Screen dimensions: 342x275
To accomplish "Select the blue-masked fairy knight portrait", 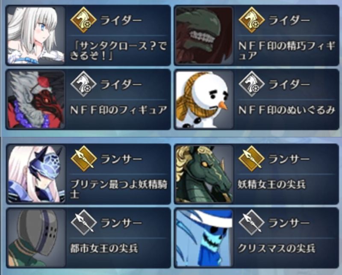I will [36, 174].
